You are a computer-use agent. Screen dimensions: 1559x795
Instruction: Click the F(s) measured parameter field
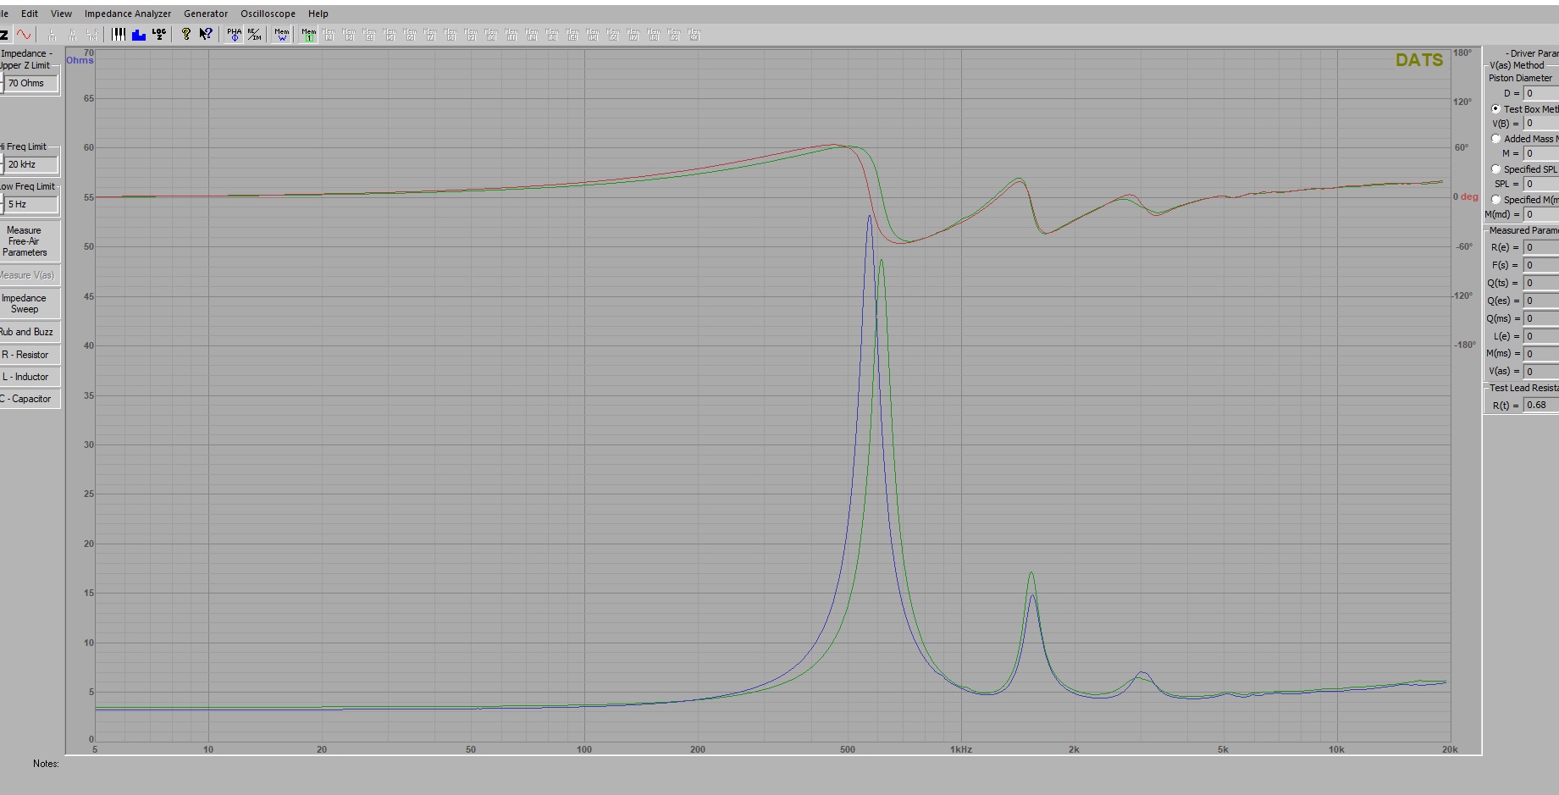(1541, 265)
